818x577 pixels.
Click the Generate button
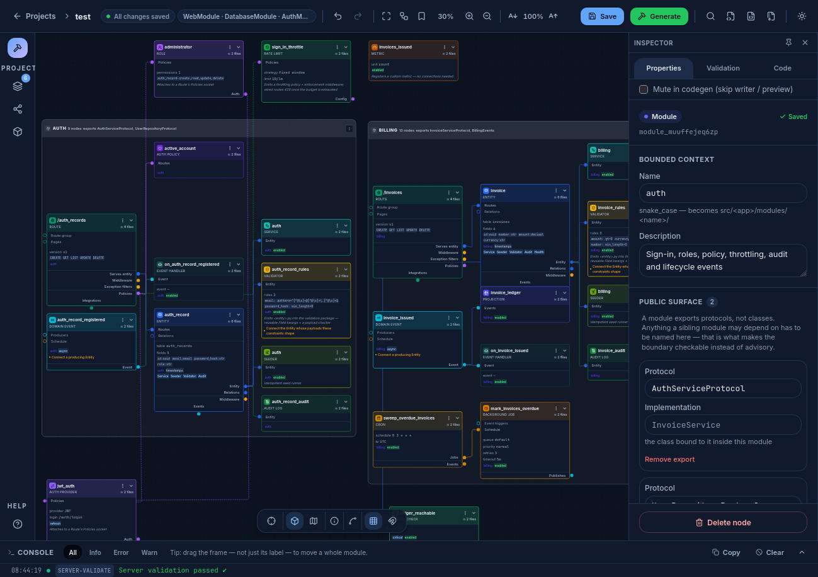tap(659, 16)
